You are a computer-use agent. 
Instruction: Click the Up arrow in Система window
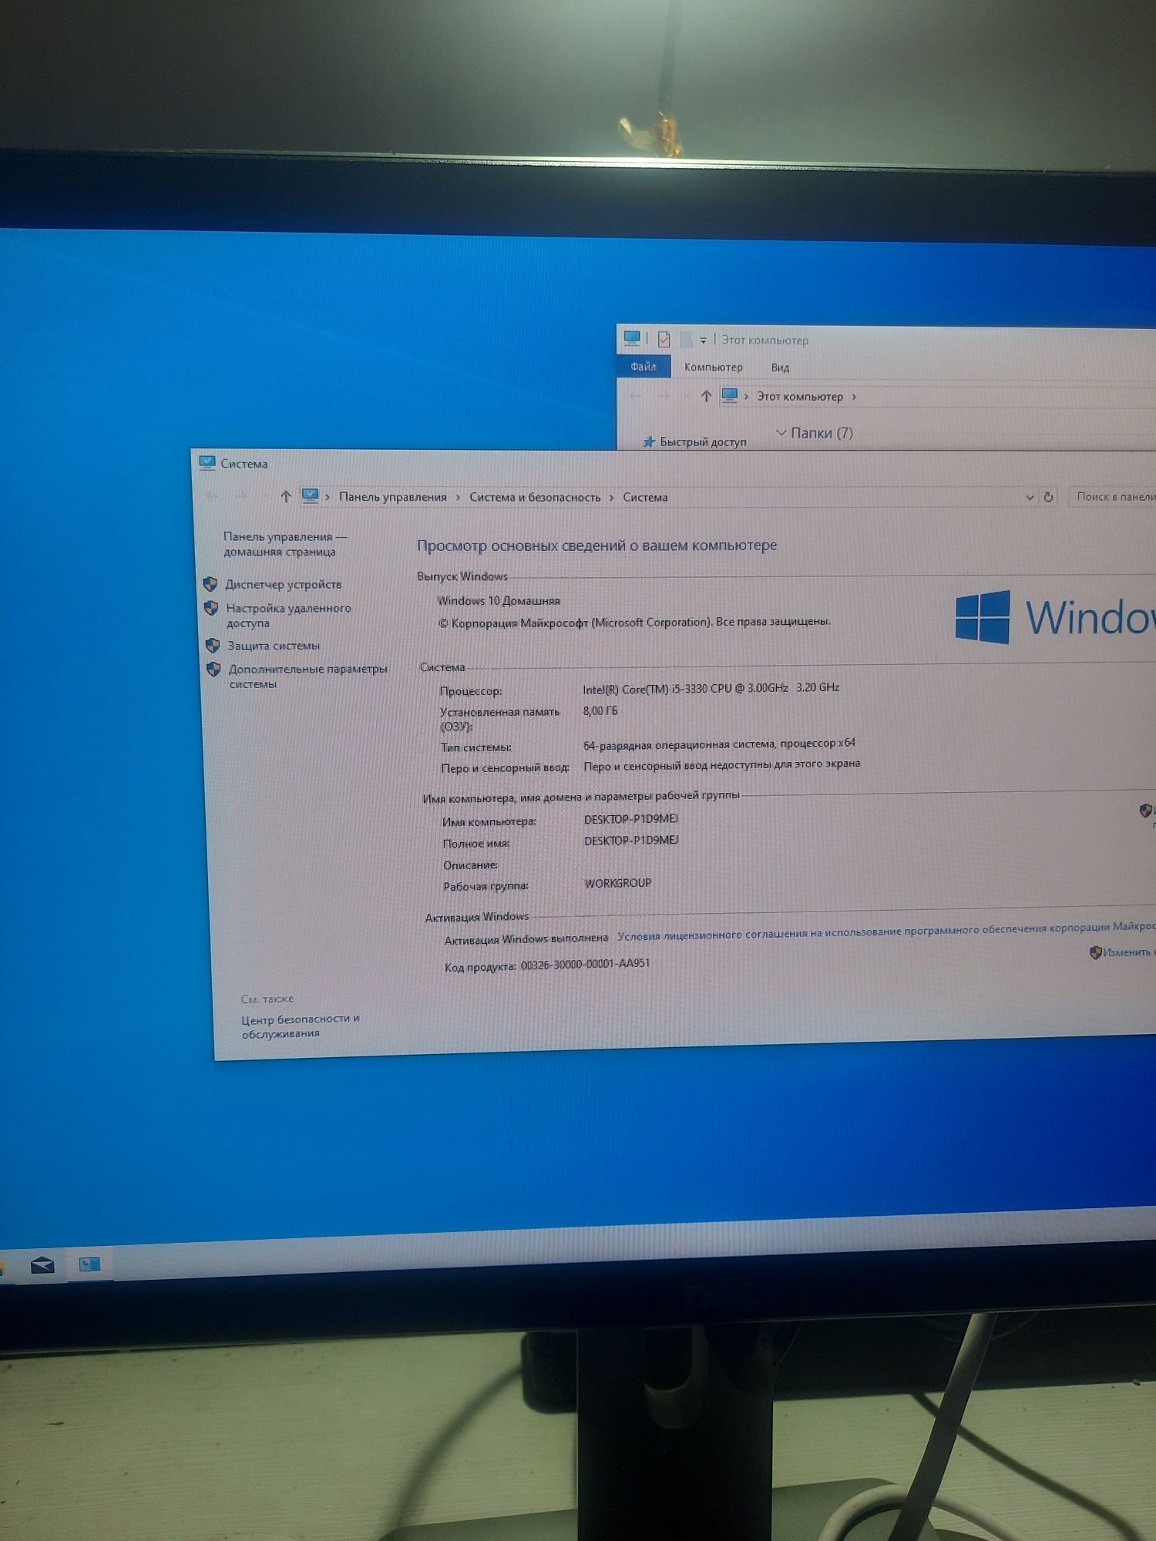pyautogui.click(x=285, y=497)
